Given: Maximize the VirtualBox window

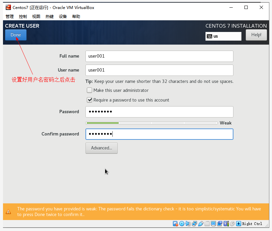Looking at the screenshot, I should (x=246, y=7).
